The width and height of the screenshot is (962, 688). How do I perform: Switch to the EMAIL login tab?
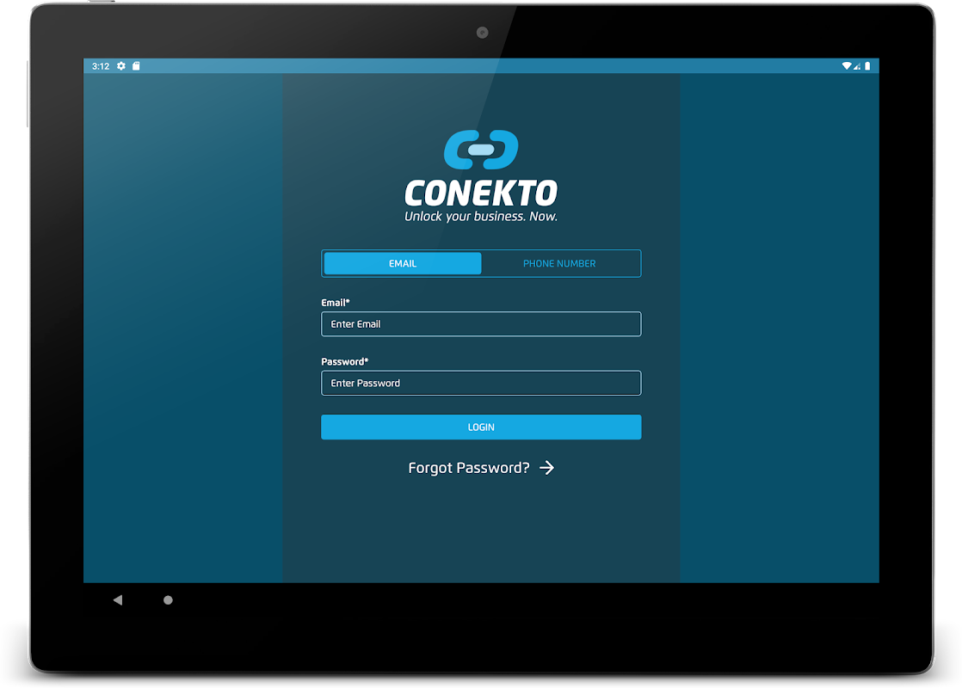point(403,264)
